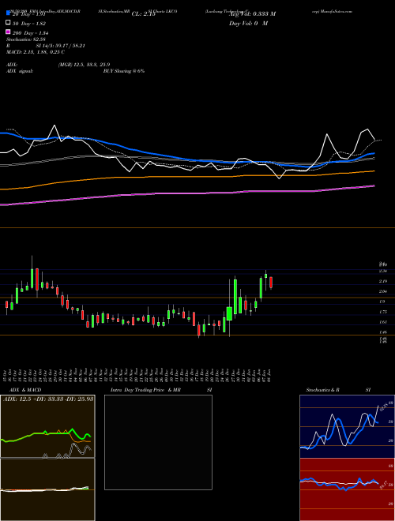395x521 pixels.
Task: Open the MACD mini chart below ADX
Action: pos(47,489)
